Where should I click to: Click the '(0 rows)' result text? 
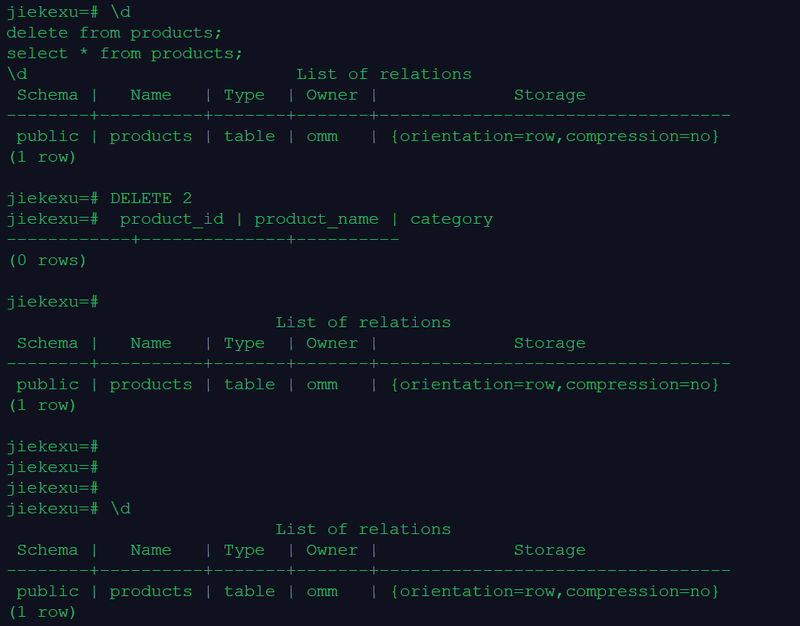click(48, 261)
